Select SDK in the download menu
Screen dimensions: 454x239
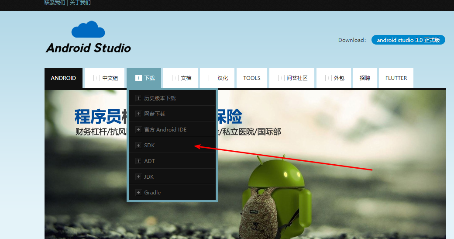pyautogui.click(x=172, y=145)
